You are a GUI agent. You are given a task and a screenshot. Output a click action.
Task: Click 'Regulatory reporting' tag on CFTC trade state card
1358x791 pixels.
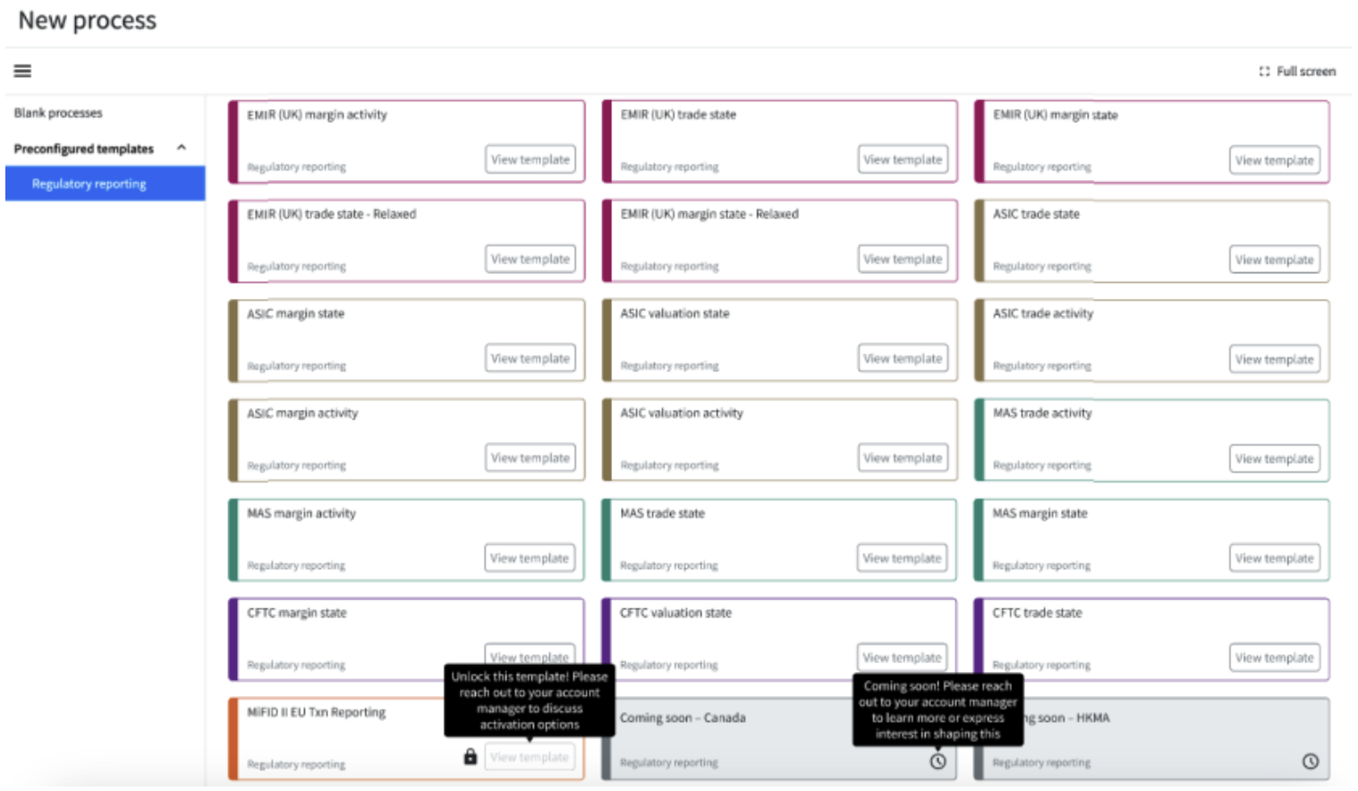pos(1041,665)
